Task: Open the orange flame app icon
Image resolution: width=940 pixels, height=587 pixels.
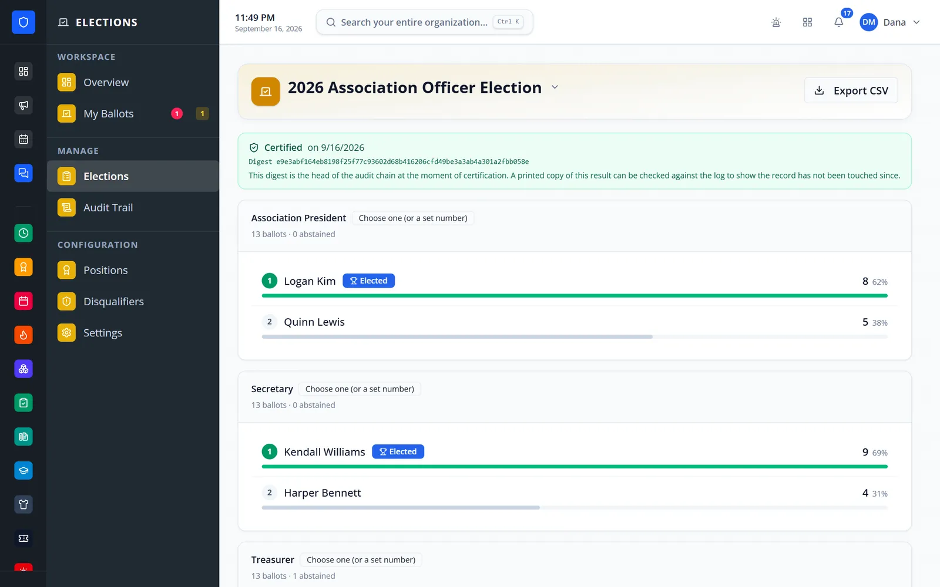Action: pos(23,335)
